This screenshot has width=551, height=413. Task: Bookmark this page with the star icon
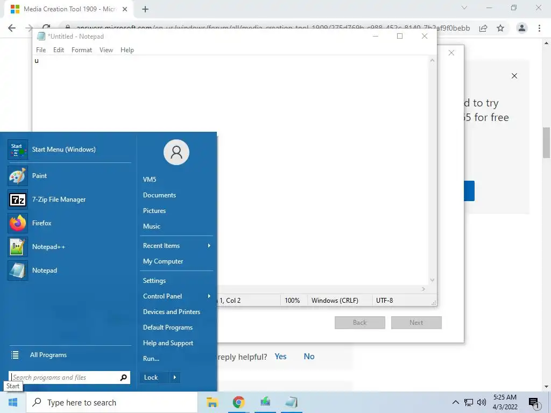pos(500,28)
